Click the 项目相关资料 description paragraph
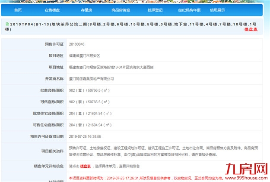 tap(163, 151)
